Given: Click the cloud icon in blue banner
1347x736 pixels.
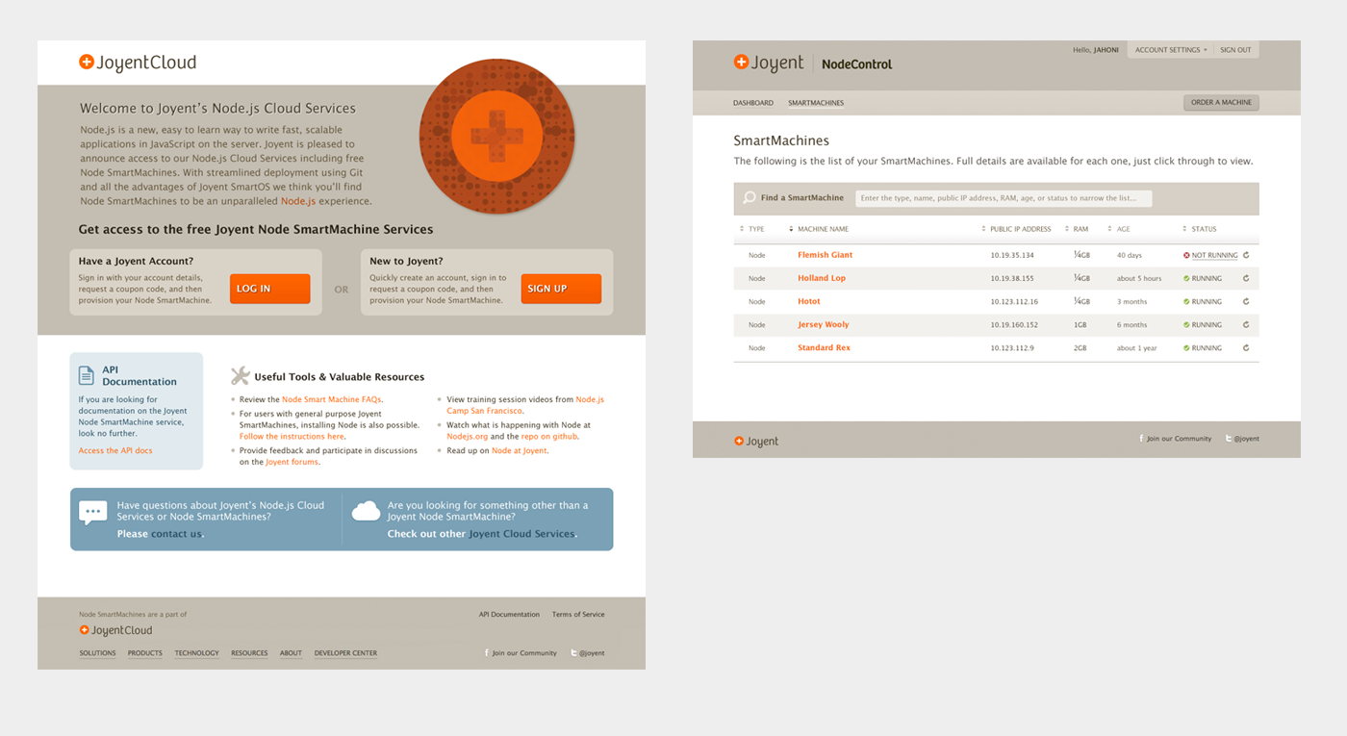Looking at the screenshot, I should pyautogui.click(x=366, y=511).
